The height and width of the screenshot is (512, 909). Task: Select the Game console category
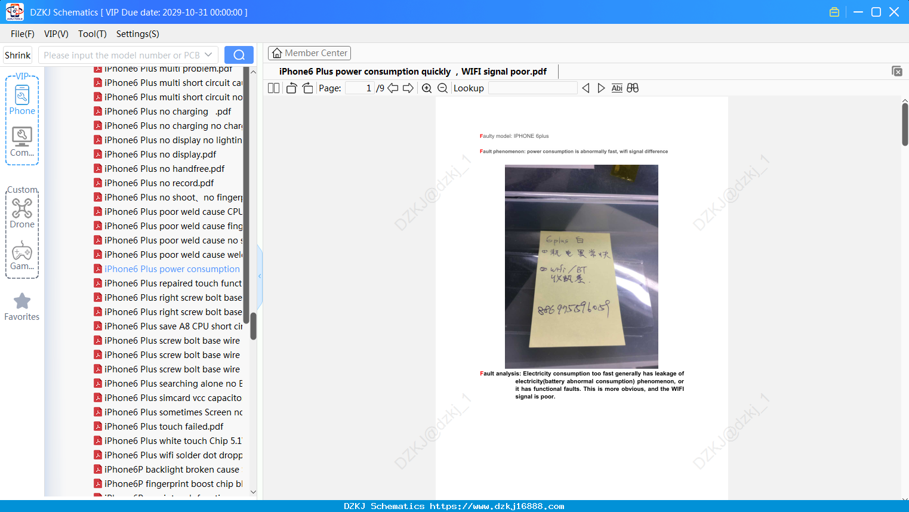[22, 255]
